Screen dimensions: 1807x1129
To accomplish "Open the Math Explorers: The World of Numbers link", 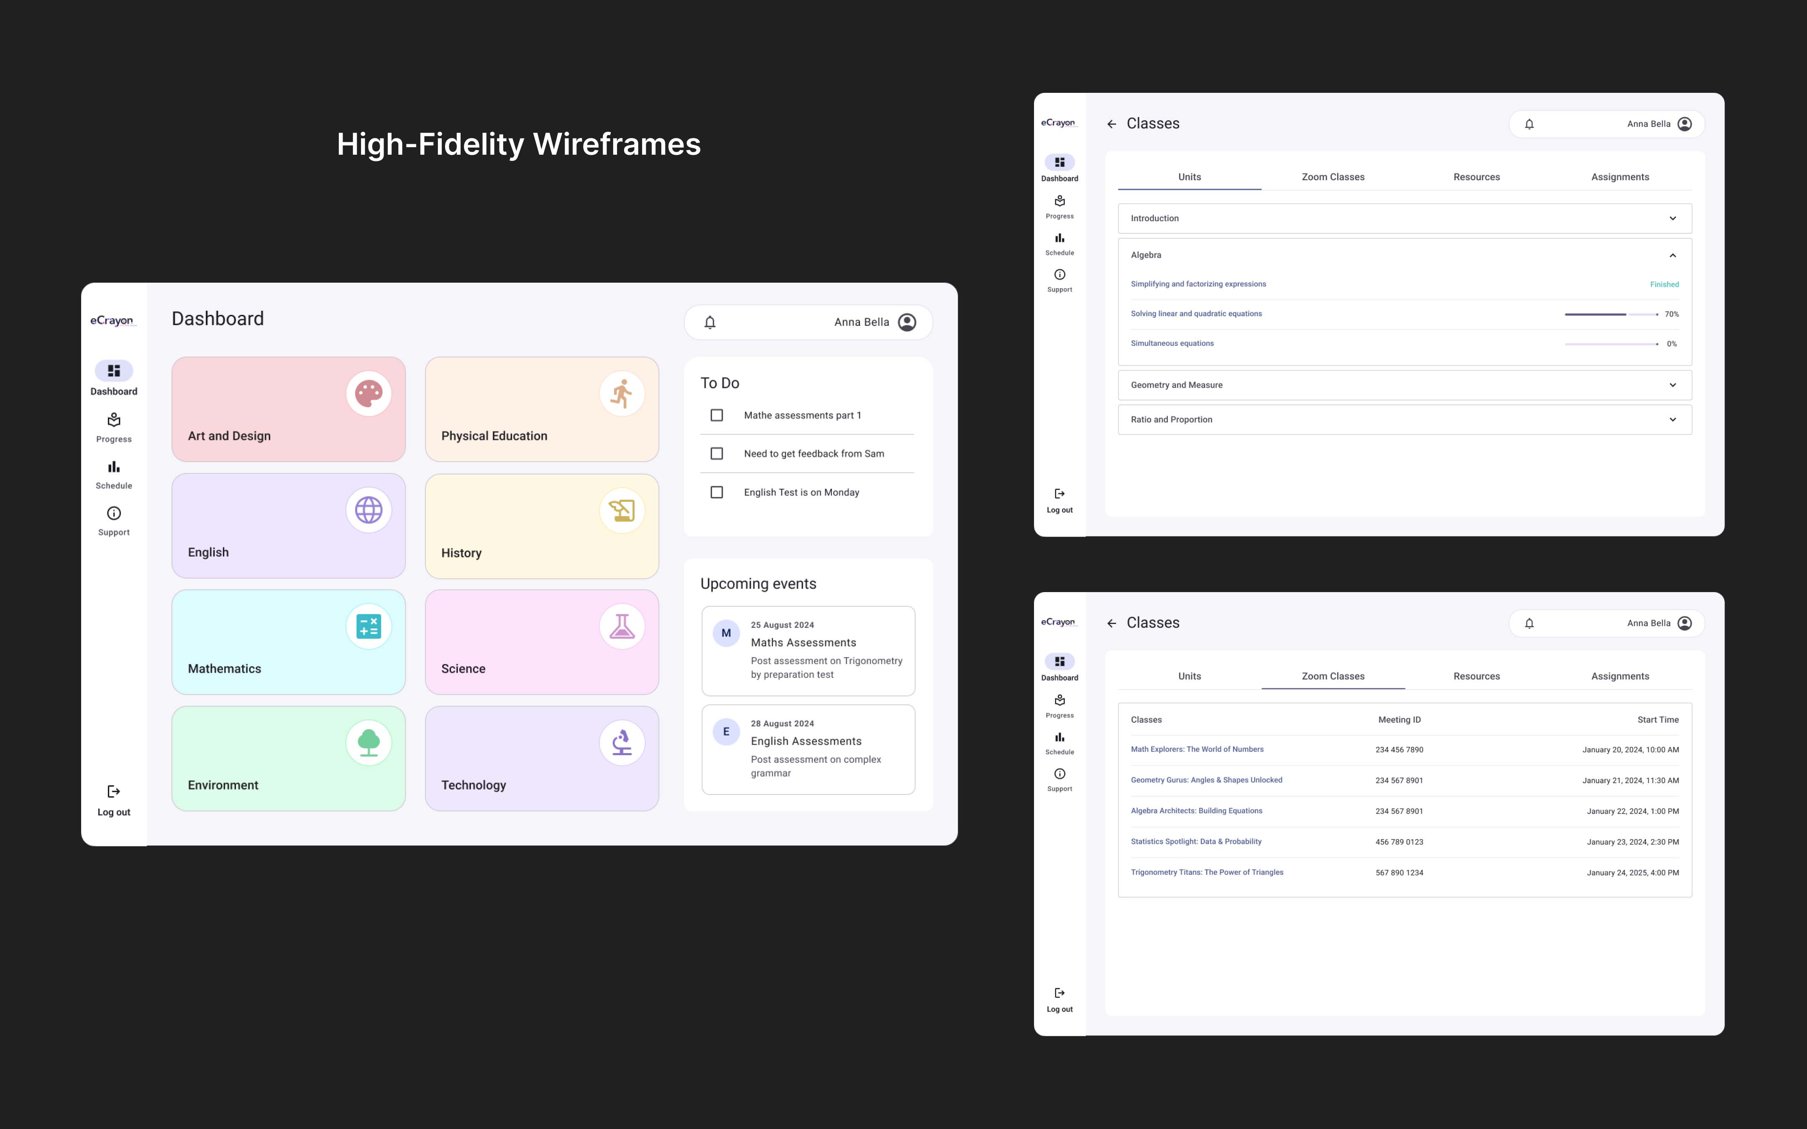I will [x=1197, y=750].
